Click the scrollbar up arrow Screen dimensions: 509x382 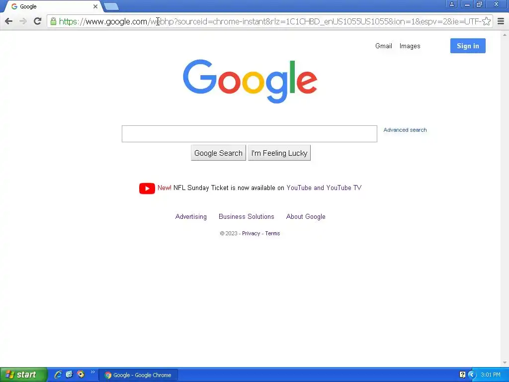point(505,35)
